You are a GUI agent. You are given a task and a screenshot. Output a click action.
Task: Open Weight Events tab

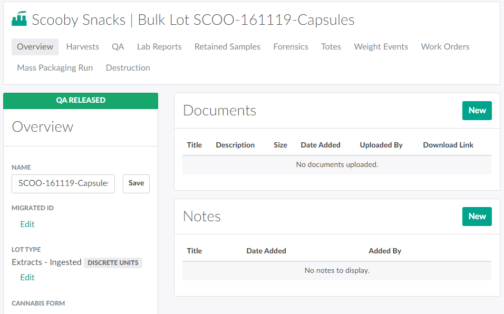(381, 47)
